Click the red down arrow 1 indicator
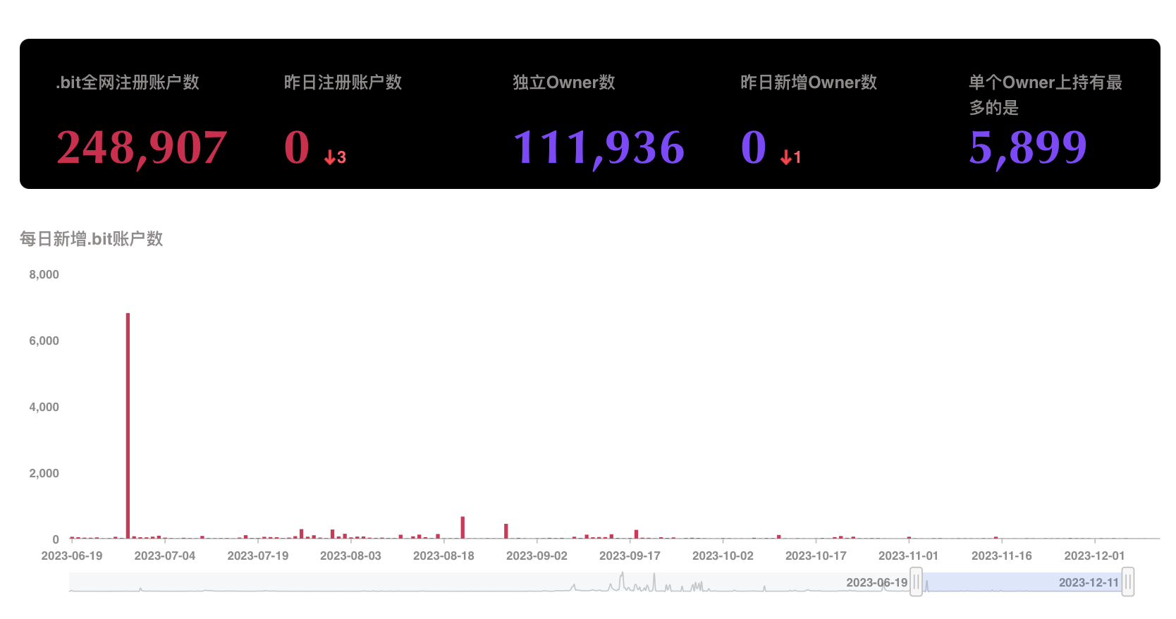The image size is (1176, 619). tap(790, 157)
